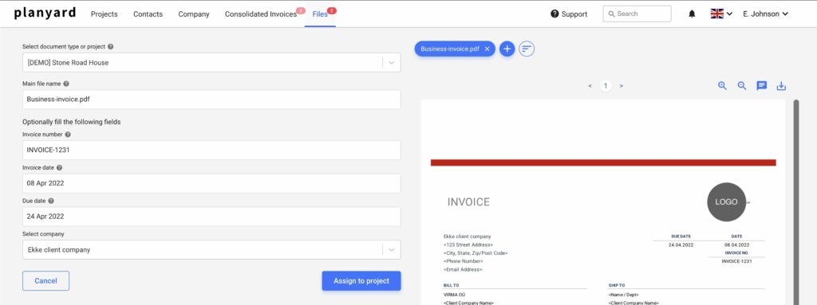Click 08.04.2022 date in preview
817x305 pixels.
(x=736, y=244)
